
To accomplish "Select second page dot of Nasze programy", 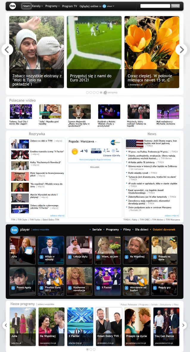I will tap(91, 349).
